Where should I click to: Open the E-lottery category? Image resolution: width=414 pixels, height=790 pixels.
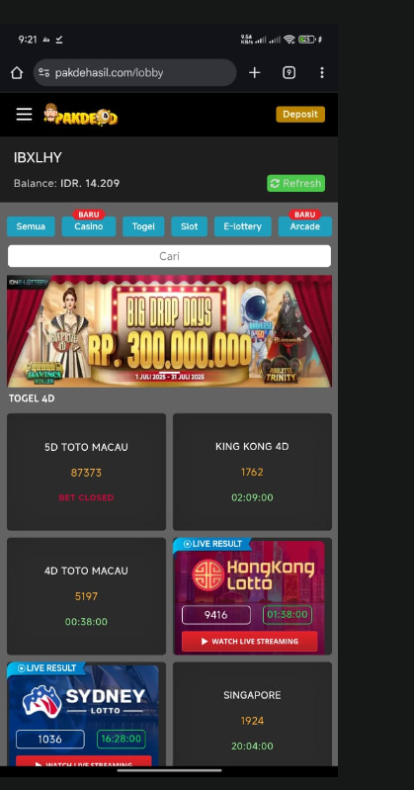pyautogui.click(x=243, y=226)
